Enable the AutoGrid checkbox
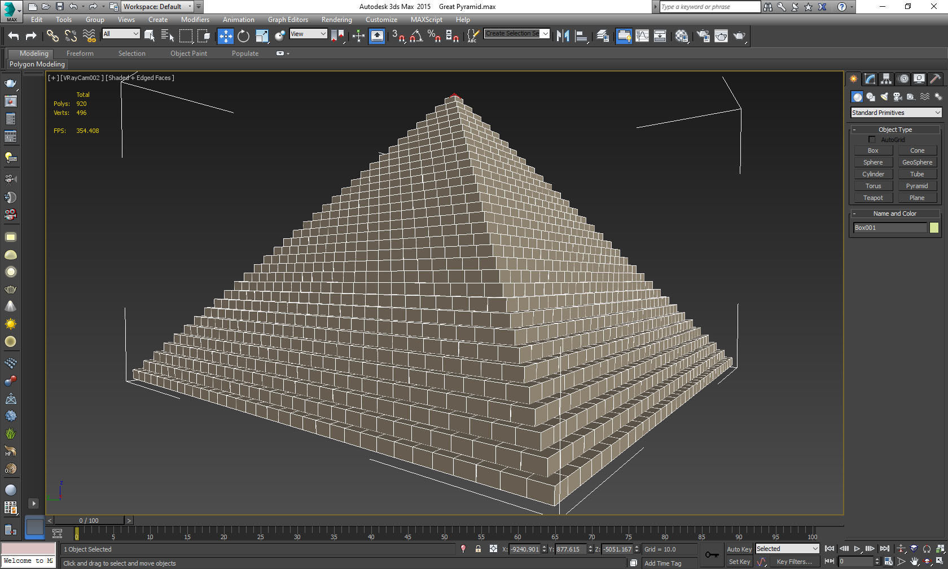Viewport: 948px width, 569px height. pyautogui.click(x=872, y=140)
